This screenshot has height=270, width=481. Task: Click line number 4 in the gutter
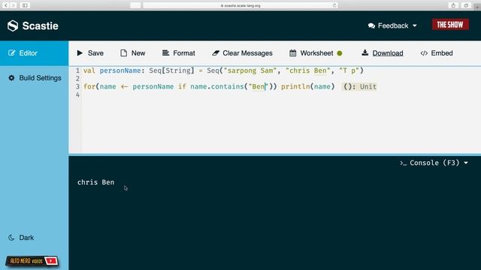(x=77, y=94)
